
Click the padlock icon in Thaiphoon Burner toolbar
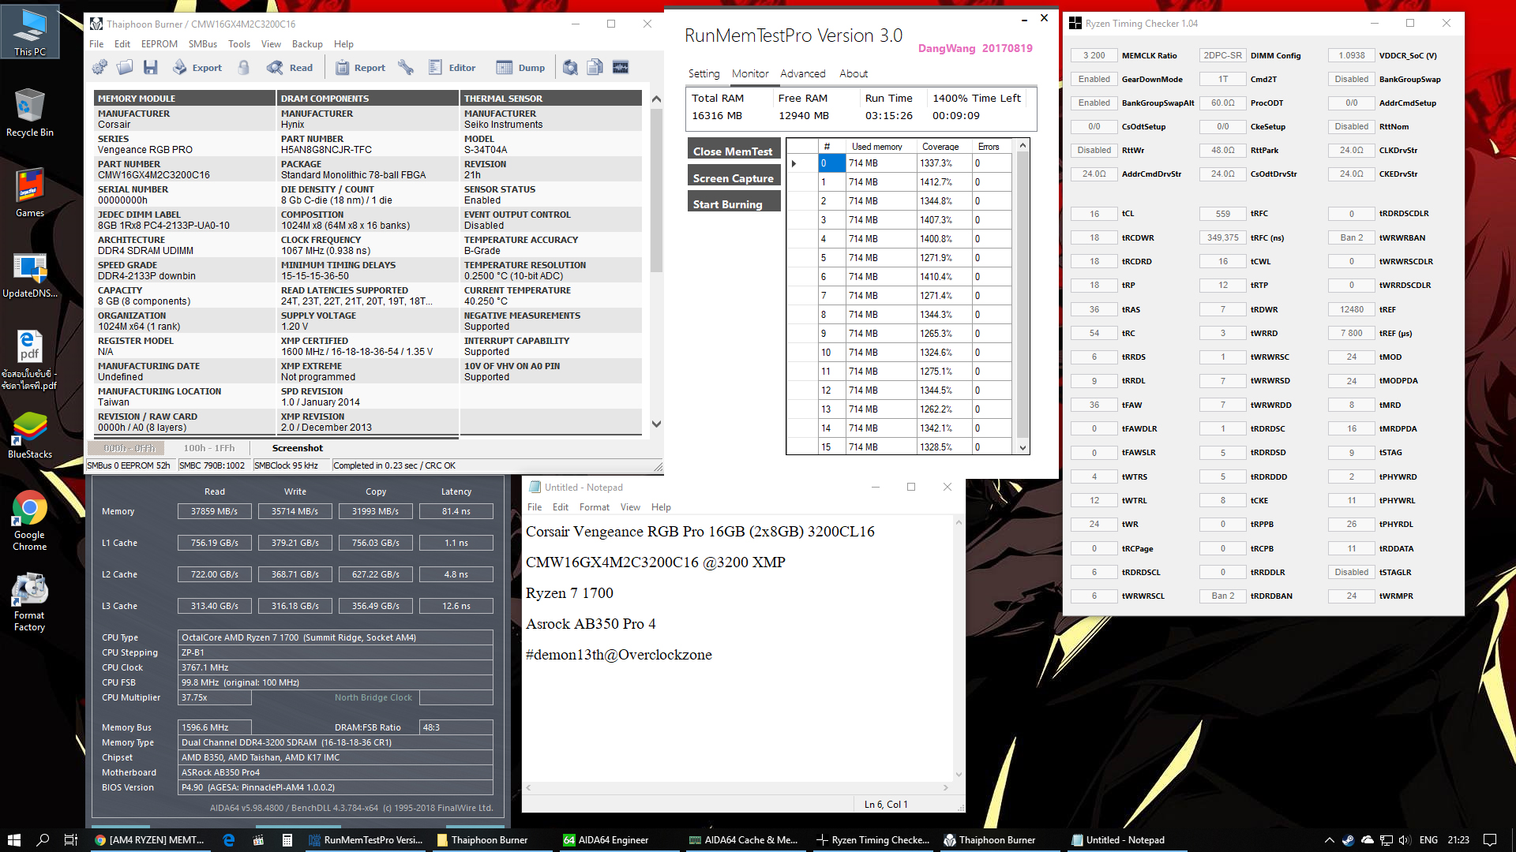pos(244,68)
